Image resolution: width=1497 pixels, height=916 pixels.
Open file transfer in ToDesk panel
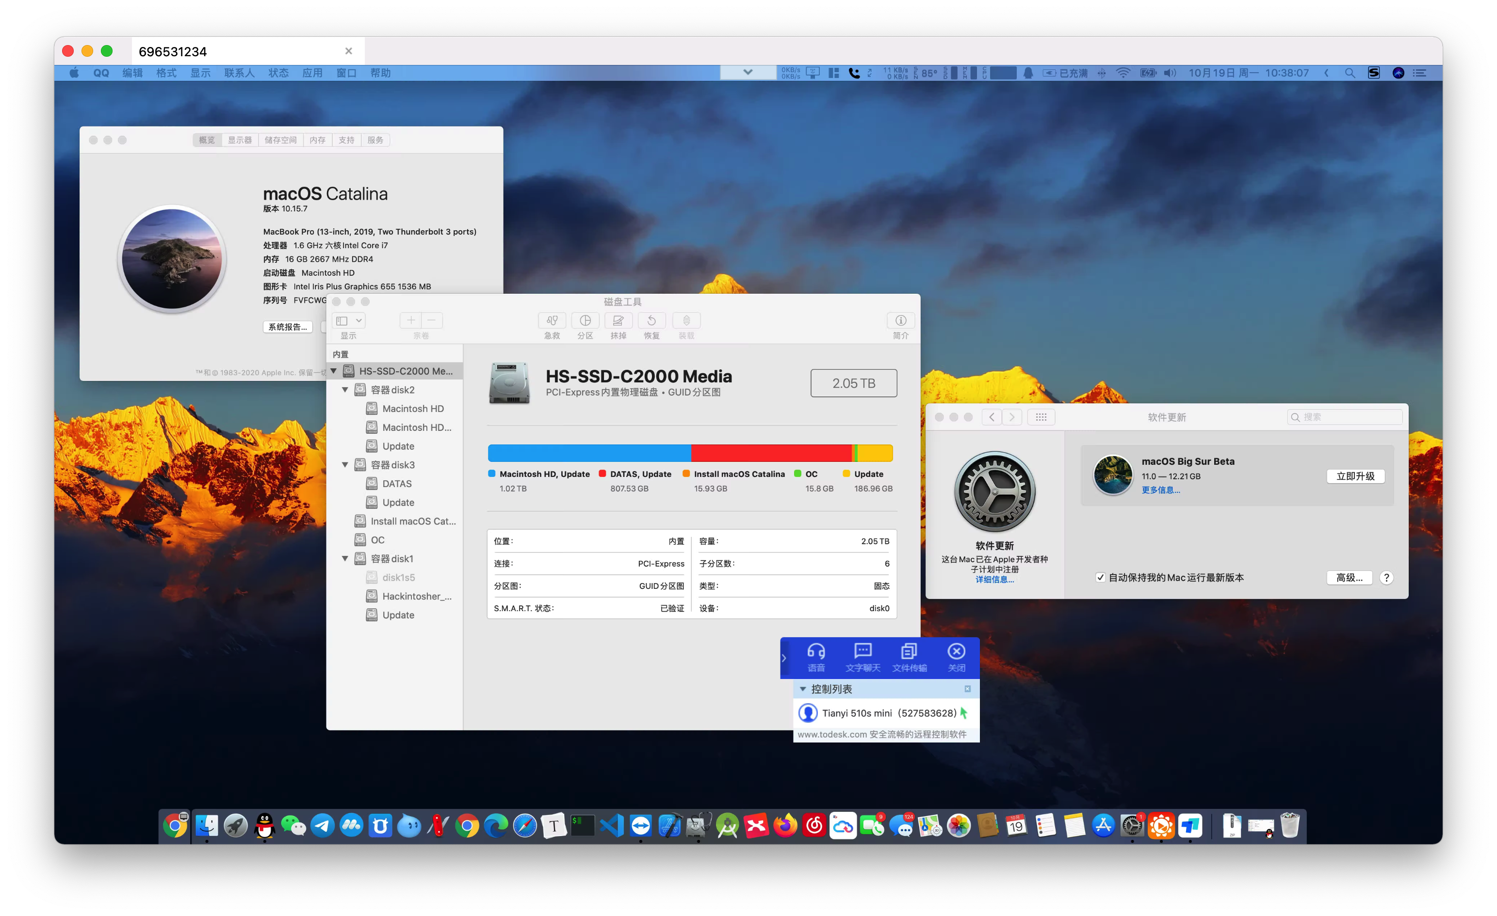pyautogui.click(x=910, y=658)
